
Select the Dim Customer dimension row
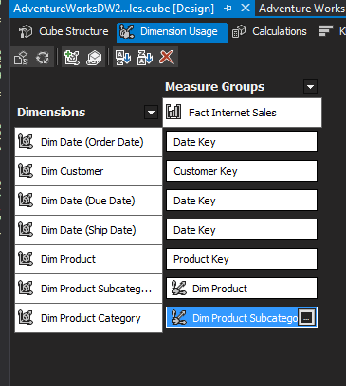tap(88, 171)
